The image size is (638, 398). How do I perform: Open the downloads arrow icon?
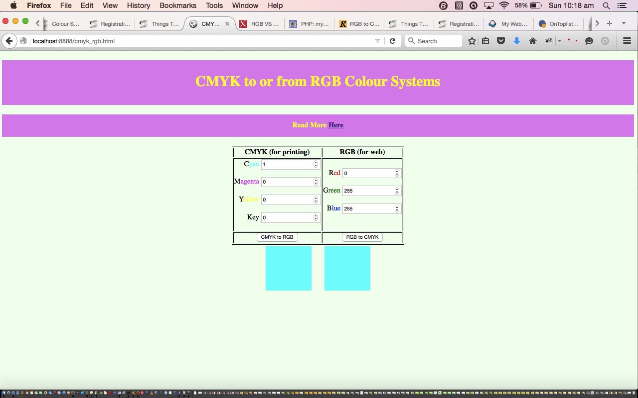(517, 41)
